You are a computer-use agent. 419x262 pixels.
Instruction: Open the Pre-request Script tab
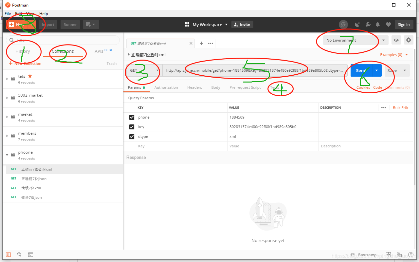pyautogui.click(x=245, y=87)
